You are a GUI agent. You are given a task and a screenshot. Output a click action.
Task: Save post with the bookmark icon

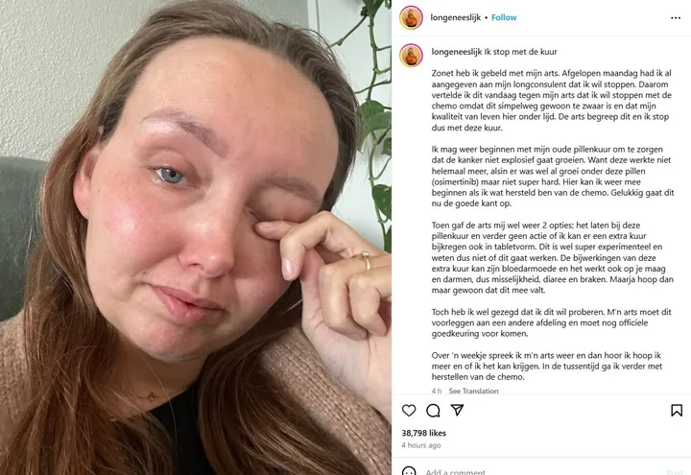(677, 411)
